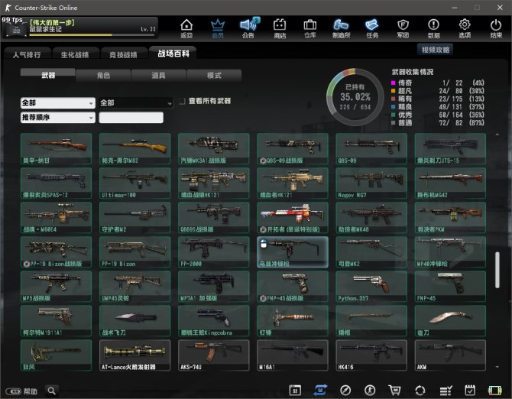Click the shopping cart icon in bottom bar

[395, 390]
